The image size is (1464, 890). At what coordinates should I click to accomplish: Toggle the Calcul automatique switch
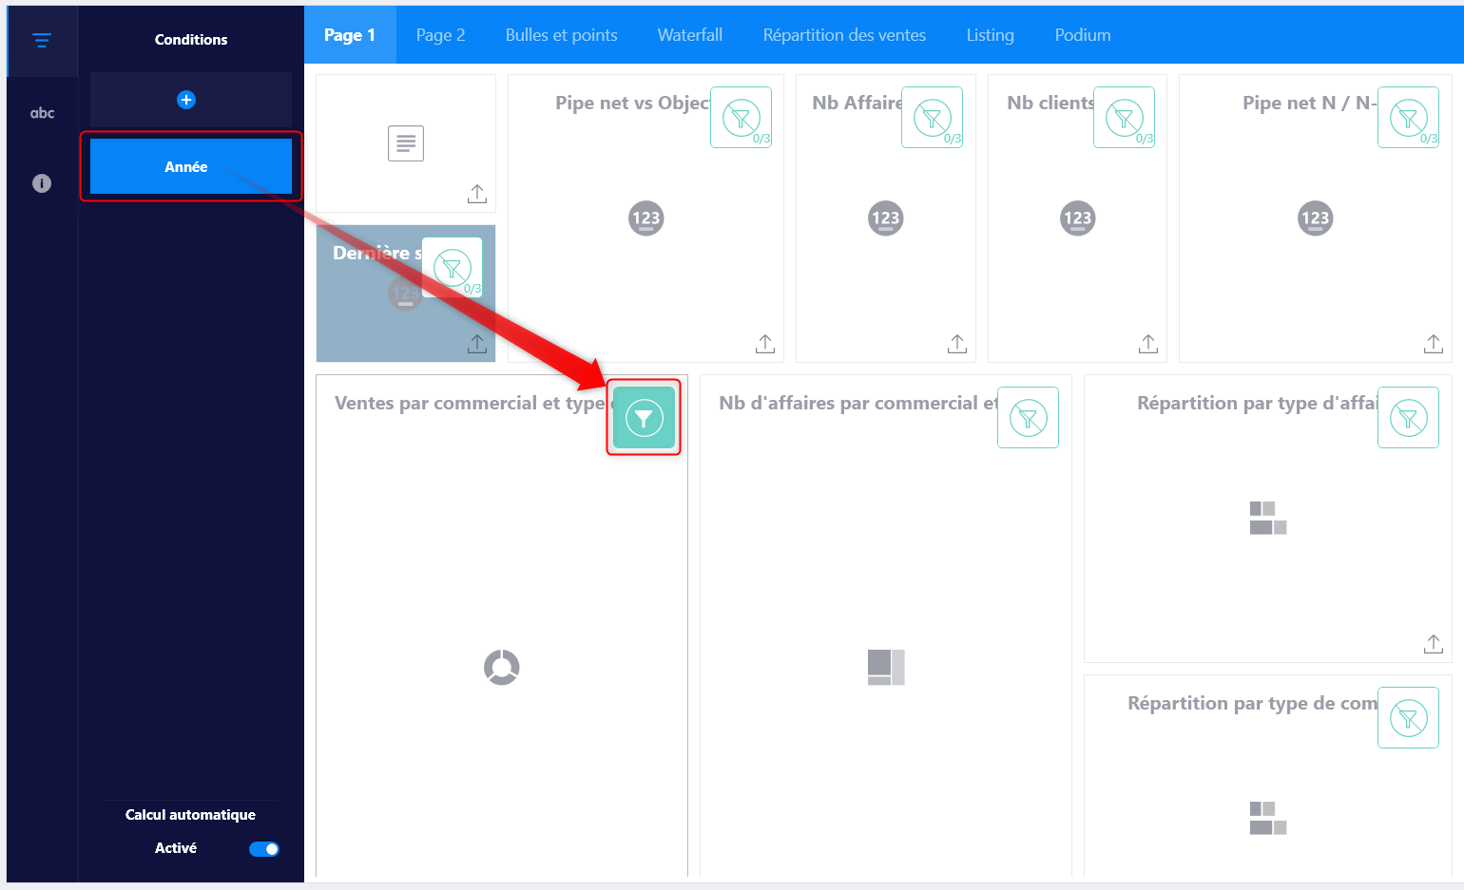(264, 849)
